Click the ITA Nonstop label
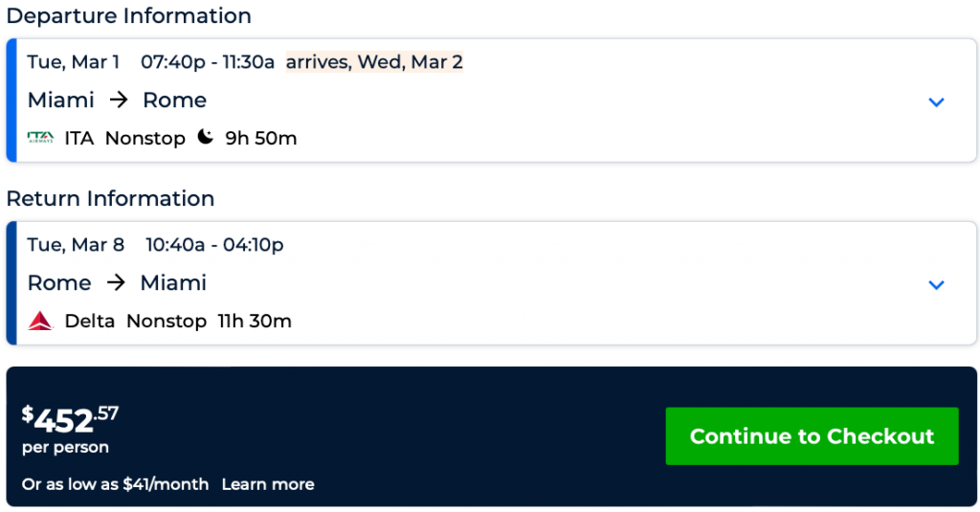This screenshot has width=980, height=512. click(x=124, y=139)
